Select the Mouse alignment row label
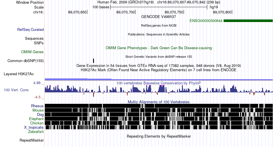 (38, 110)
